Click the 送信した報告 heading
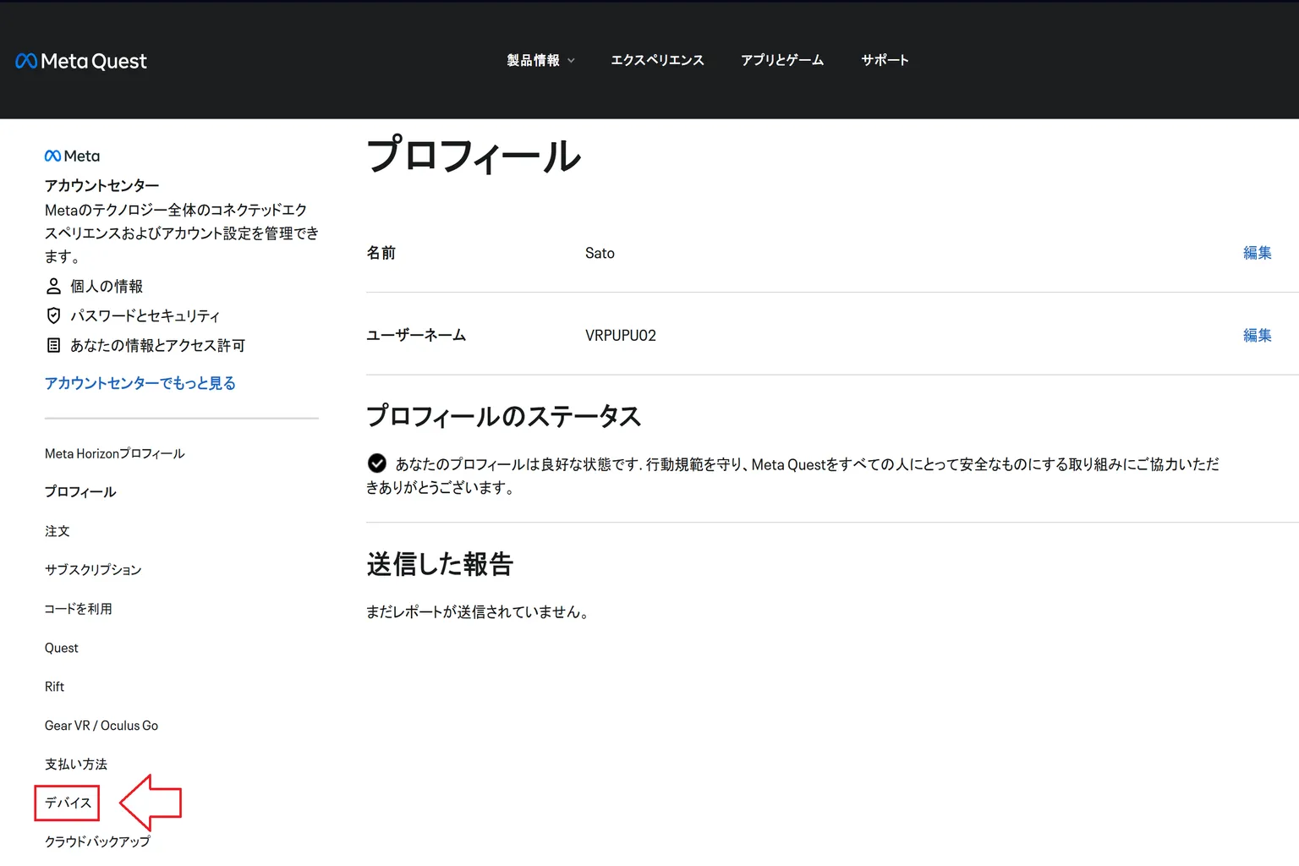The height and width of the screenshot is (866, 1299). tap(440, 564)
